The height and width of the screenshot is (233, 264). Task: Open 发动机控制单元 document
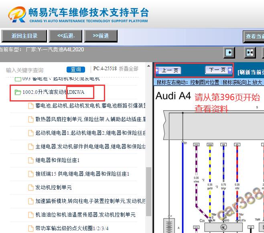tap(53, 187)
